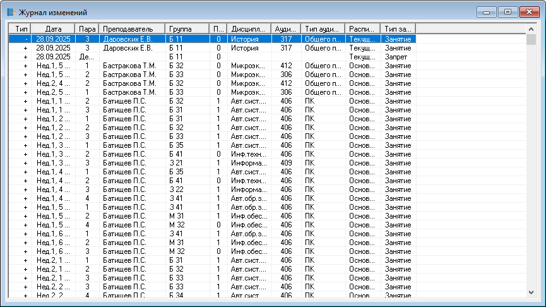Maximize the Журнал изменений window
Image resolution: width=546 pixels, height=307 pixels.
click(506, 11)
